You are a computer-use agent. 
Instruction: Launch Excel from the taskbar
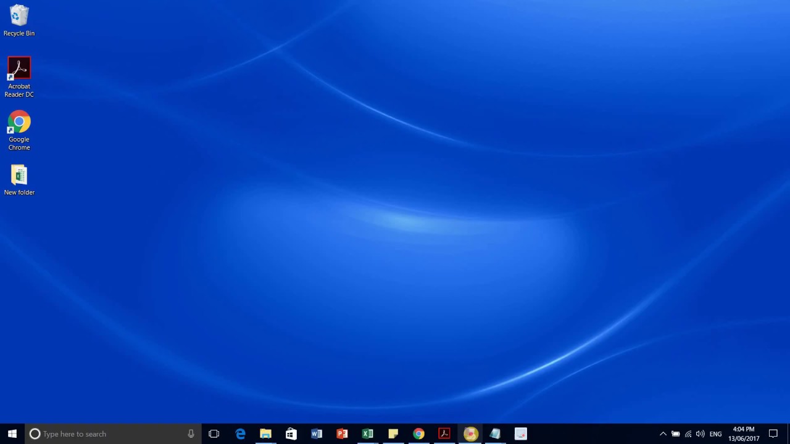pyautogui.click(x=367, y=434)
